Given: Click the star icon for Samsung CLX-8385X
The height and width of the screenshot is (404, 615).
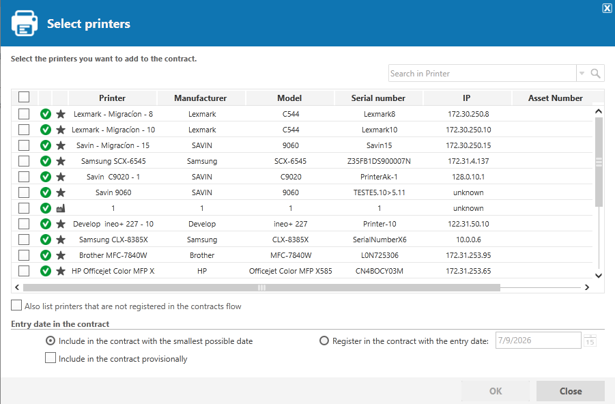Looking at the screenshot, I should tap(61, 240).
